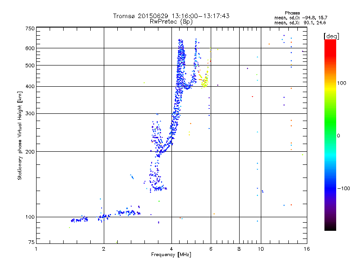Select the 400 height tick label
This screenshot has width=361, height=271.
[30, 86]
